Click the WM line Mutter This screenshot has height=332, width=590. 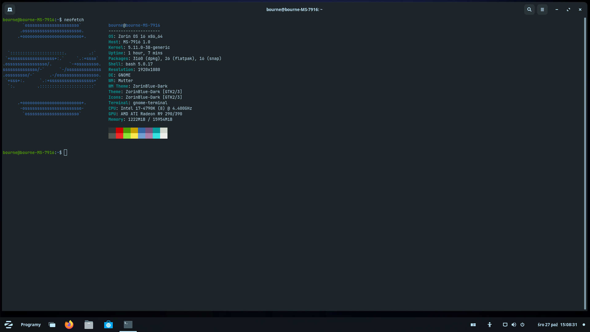click(x=121, y=81)
